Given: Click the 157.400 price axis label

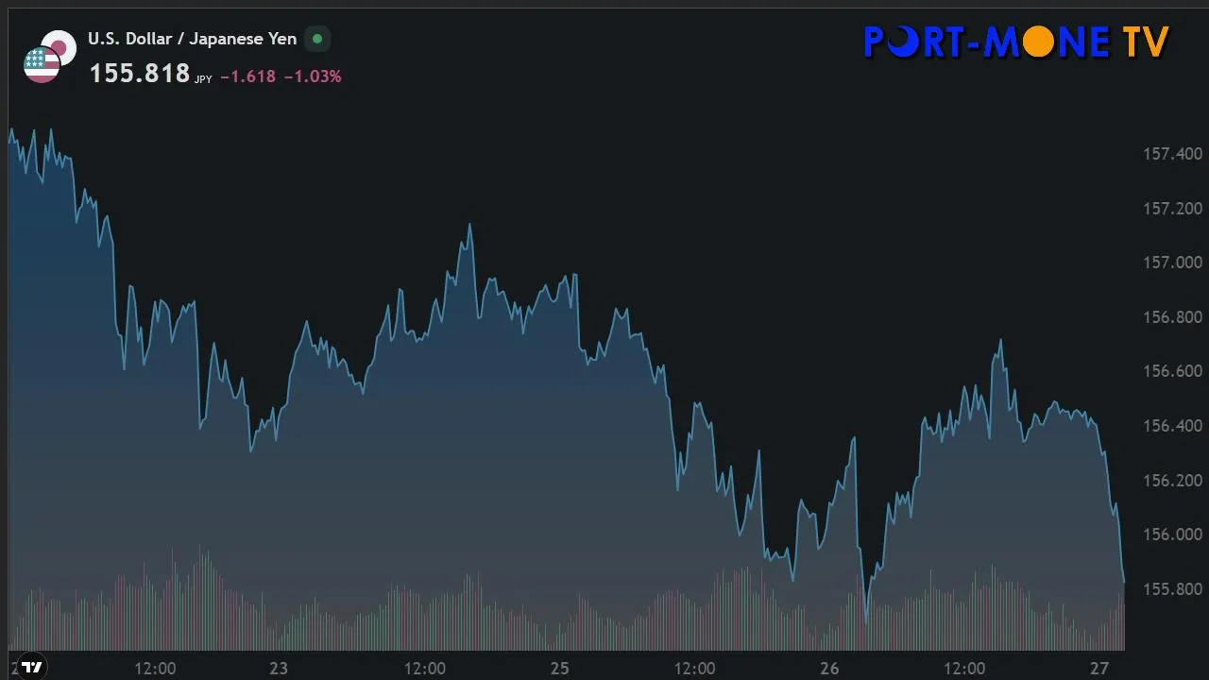Looking at the screenshot, I should click(x=1172, y=153).
